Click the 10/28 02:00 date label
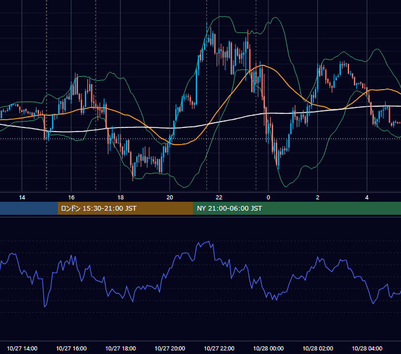This screenshot has height=354, width=401. [318, 348]
